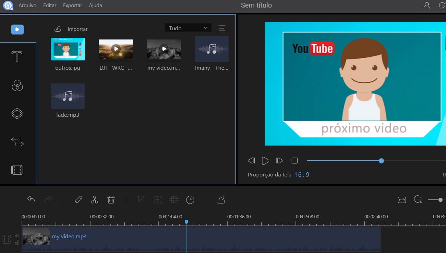Click the Redo arrow icon
The height and width of the screenshot is (253, 446).
click(48, 199)
